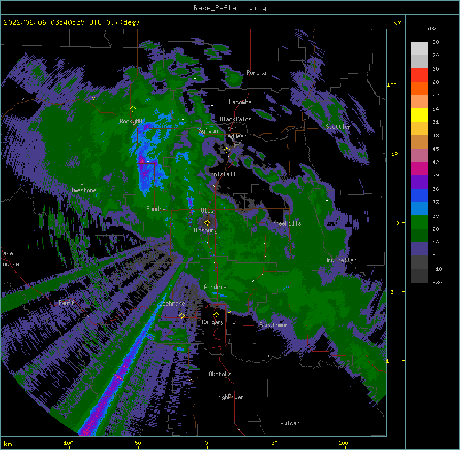
Task: Click the HighRiver label
Action: (229, 397)
